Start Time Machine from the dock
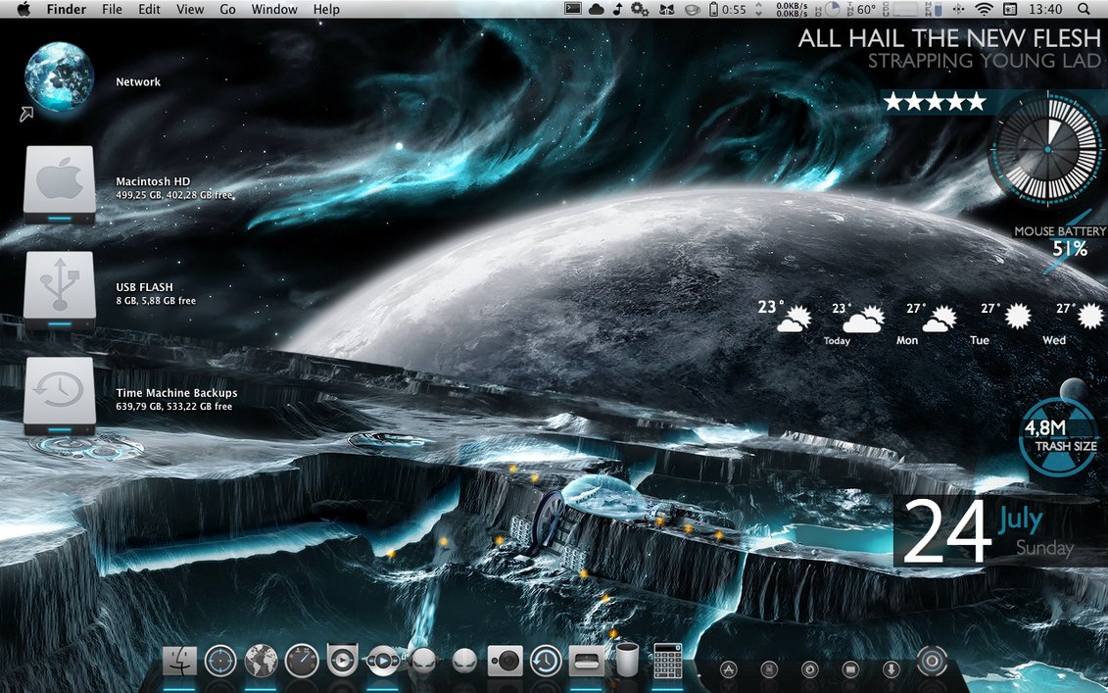Image resolution: width=1108 pixels, height=693 pixels. point(545,661)
